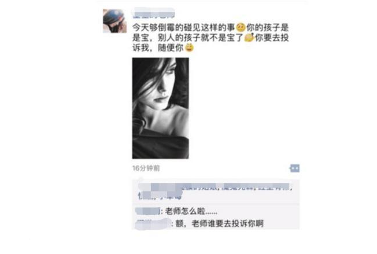Click post text 别人的孩子就不是宝了

coord(201,38)
